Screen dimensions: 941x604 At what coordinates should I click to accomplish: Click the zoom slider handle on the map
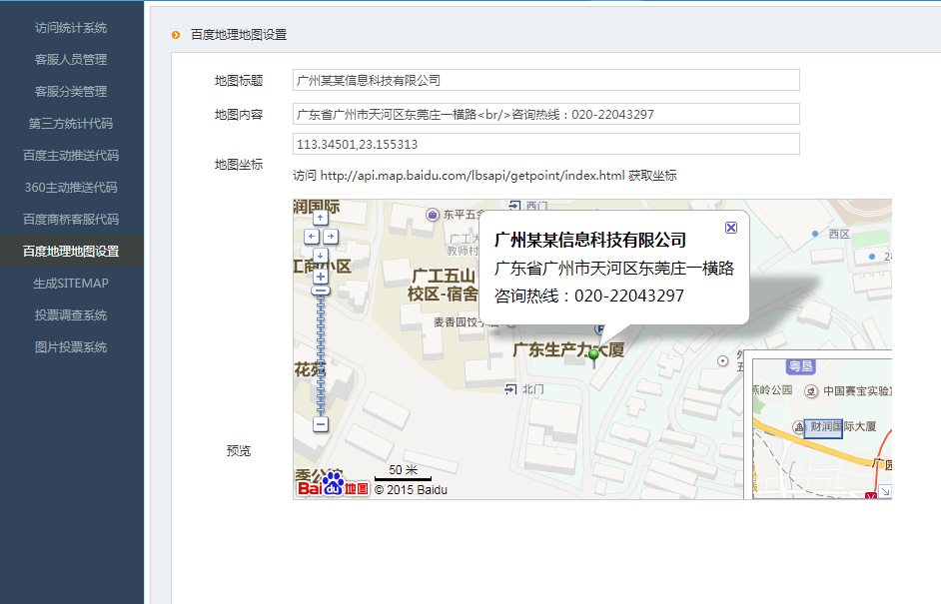click(321, 291)
